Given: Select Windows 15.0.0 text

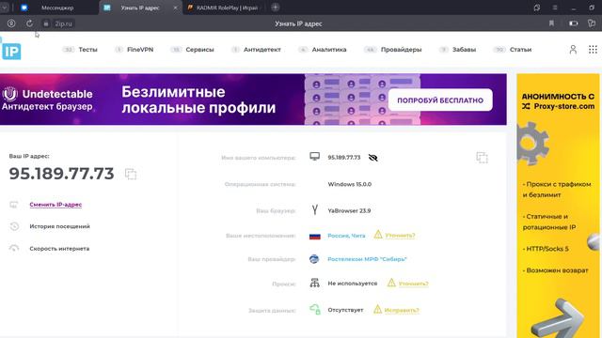Looking at the screenshot, I should (x=349, y=184).
